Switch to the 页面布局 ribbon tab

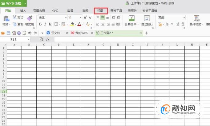pyautogui.click(x=39, y=11)
